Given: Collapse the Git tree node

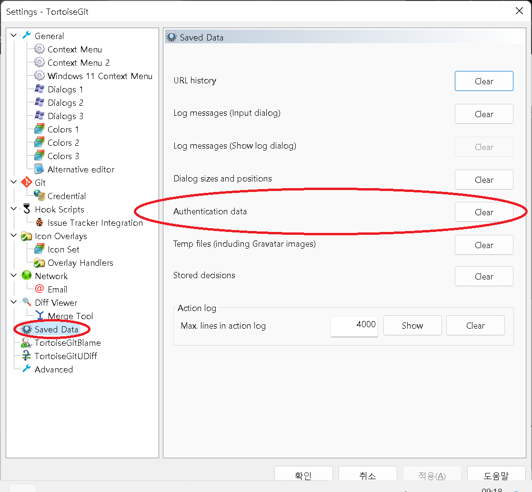Looking at the screenshot, I should (x=13, y=182).
